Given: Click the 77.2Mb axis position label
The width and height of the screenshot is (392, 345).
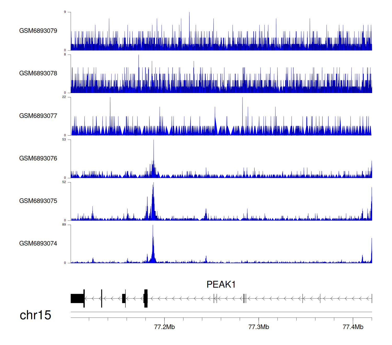Looking at the screenshot, I should tap(164, 327).
